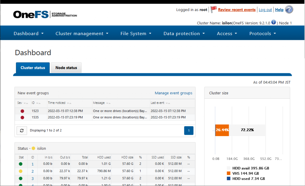Open the Access dropdown menu
This screenshot has height=186, width=305.
point(227,33)
